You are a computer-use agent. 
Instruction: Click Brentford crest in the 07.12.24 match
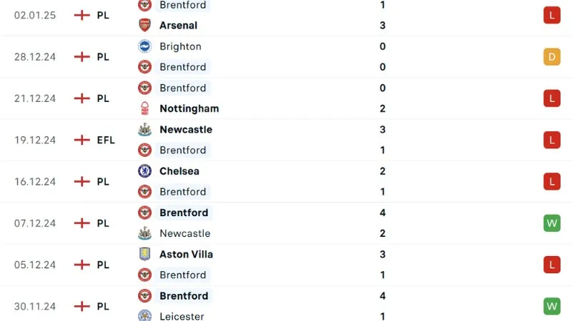(145, 213)
